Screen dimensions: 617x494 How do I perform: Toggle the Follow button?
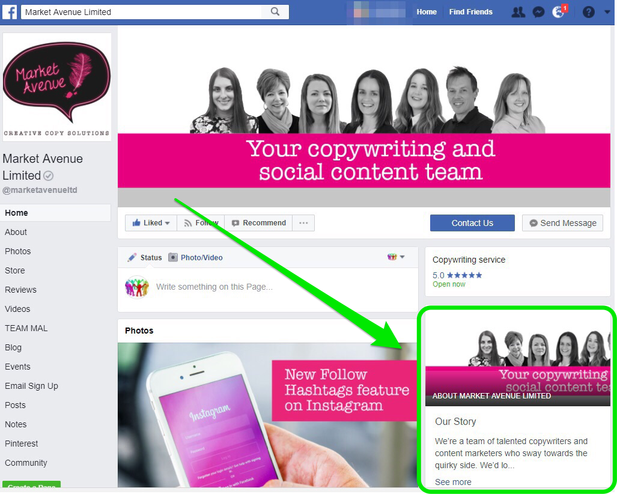pos(201,223)
